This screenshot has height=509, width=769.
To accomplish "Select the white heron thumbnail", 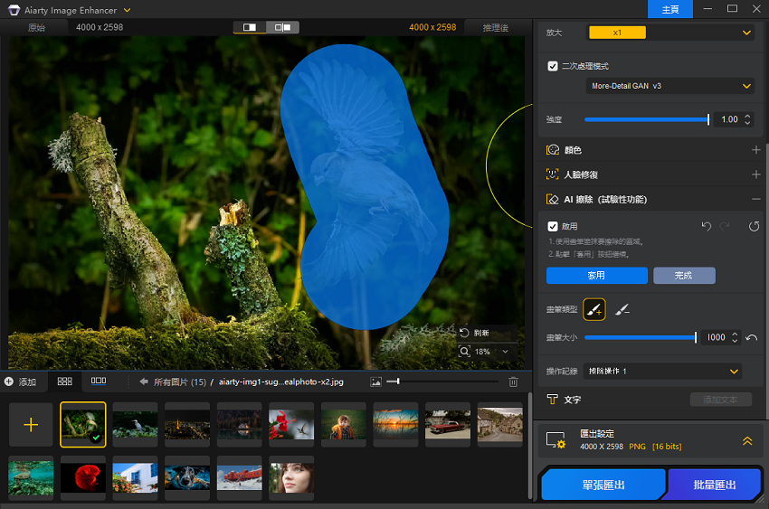I will (136, 424).
